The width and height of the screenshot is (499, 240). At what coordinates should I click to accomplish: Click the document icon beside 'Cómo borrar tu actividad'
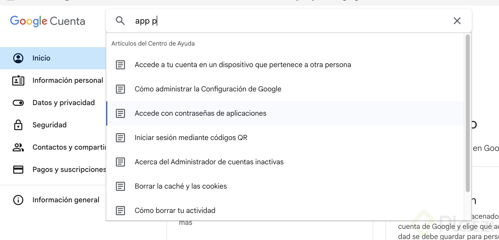tap(120, 210)
